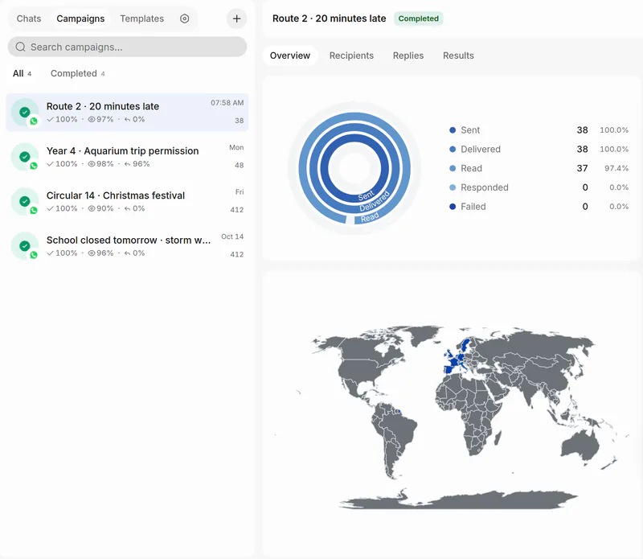
Task: Switch to the Chats tab
Action: pos(29,18)
